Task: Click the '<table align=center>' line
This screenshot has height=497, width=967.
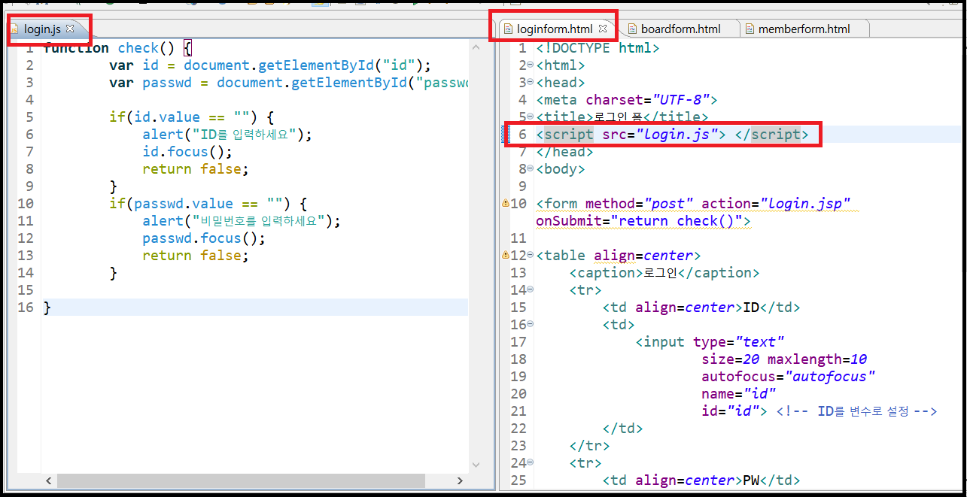Action: click(618, 256)
